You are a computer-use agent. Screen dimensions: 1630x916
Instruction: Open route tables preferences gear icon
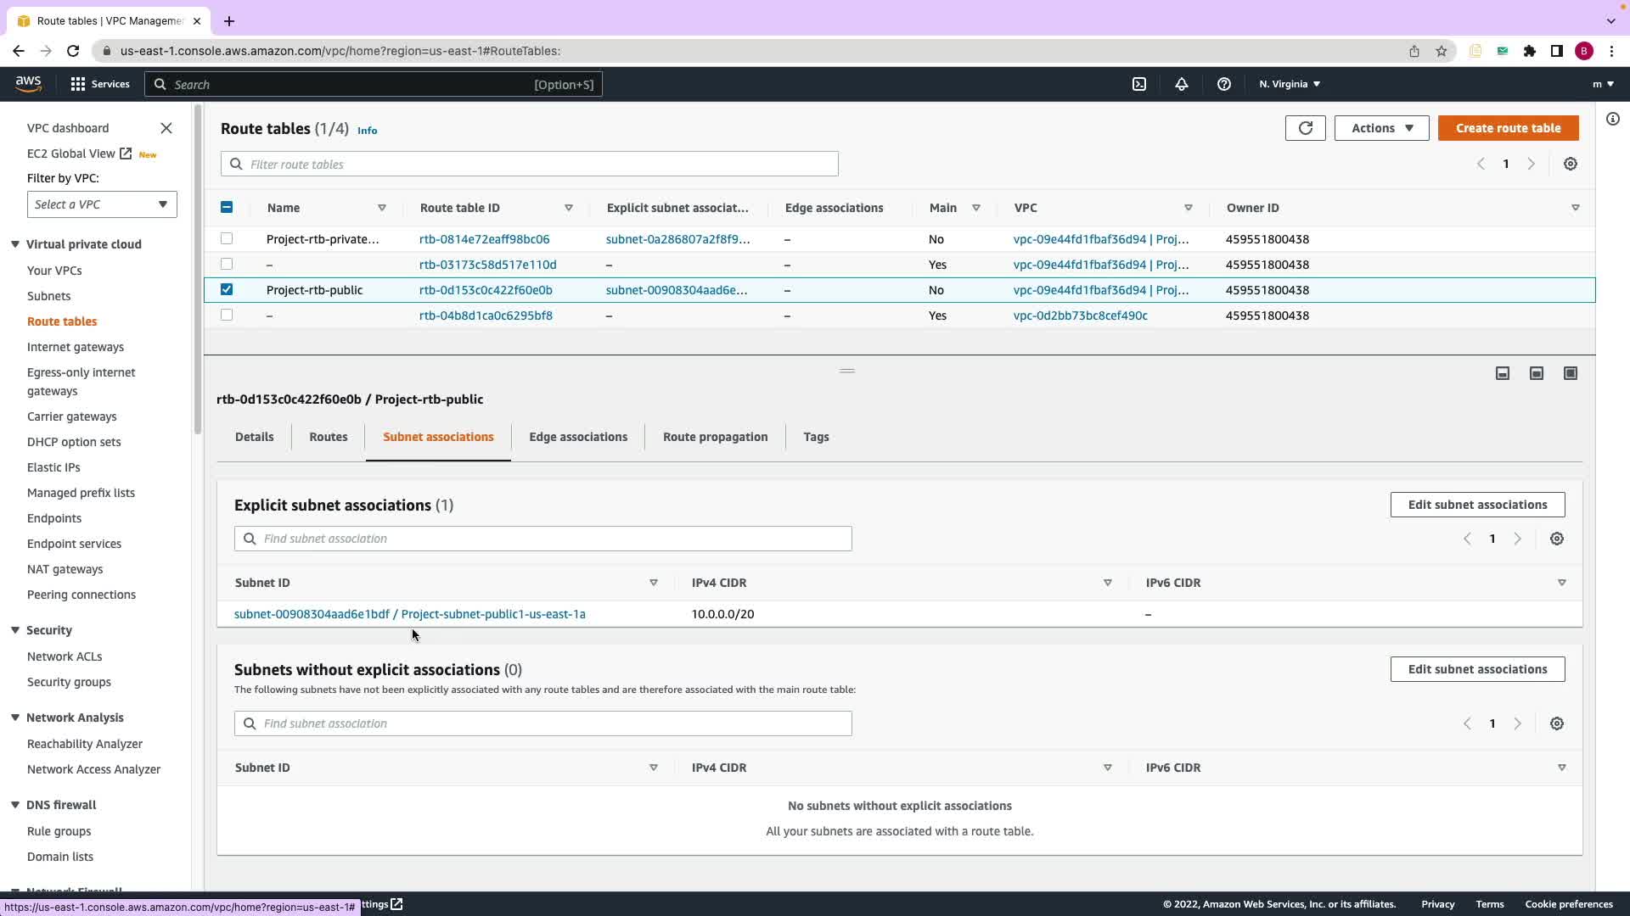point(1570,164)
